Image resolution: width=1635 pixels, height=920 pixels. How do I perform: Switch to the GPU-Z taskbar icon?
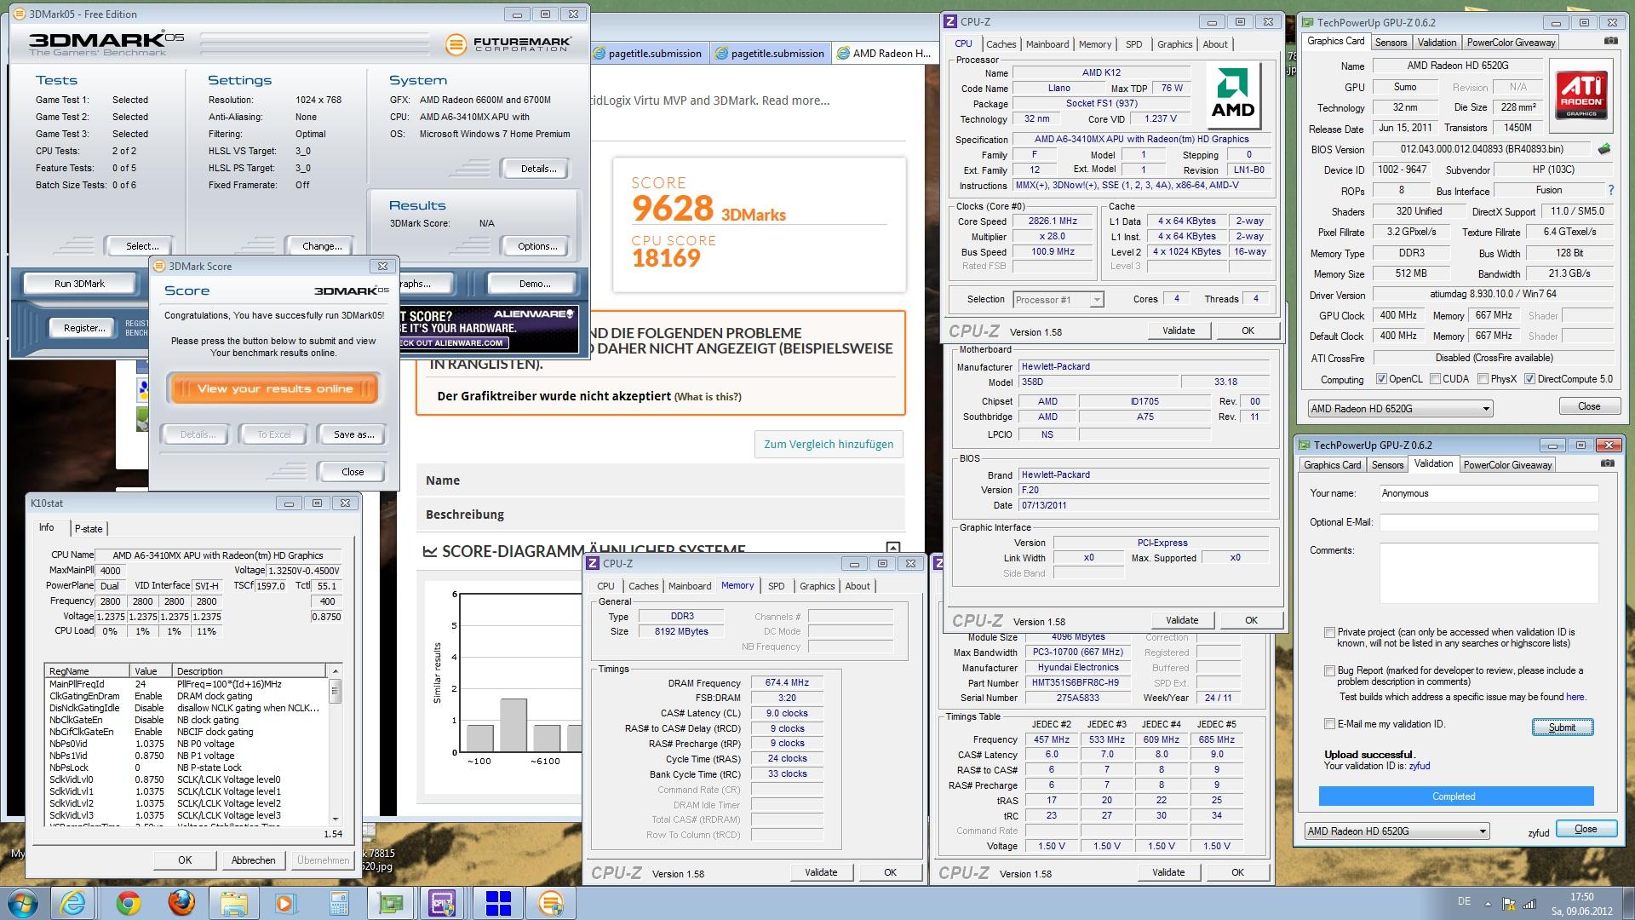391,903
